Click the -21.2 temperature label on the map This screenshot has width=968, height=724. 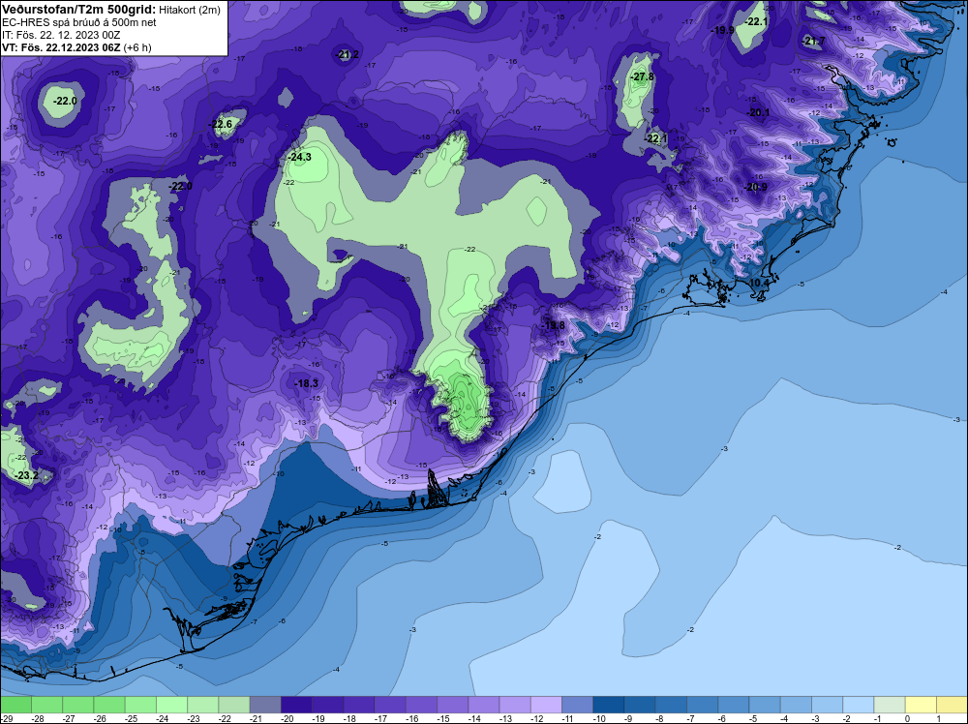click(x=348, y=55)
